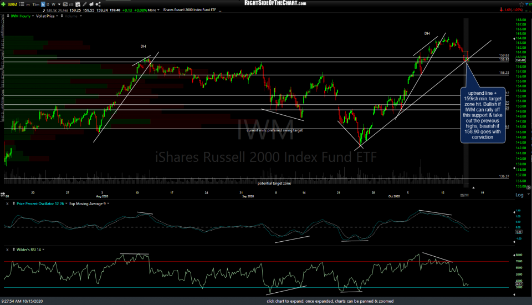This screenshot has height=305, width=532.
Task: Click the uptrend line callout annotation
Action: (483, 115)
